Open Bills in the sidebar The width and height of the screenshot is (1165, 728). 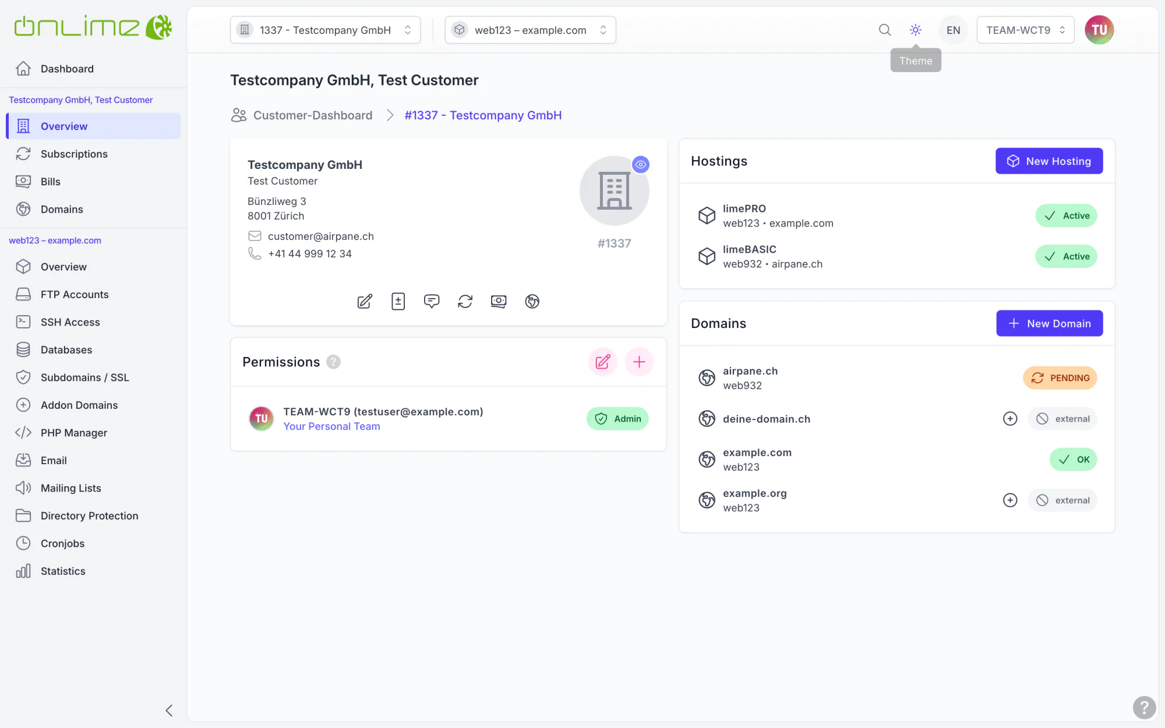coord(93,181)
